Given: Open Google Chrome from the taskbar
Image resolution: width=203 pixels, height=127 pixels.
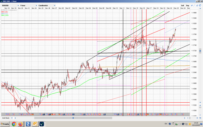Looking at the screenshot, I should click(14, 124).
